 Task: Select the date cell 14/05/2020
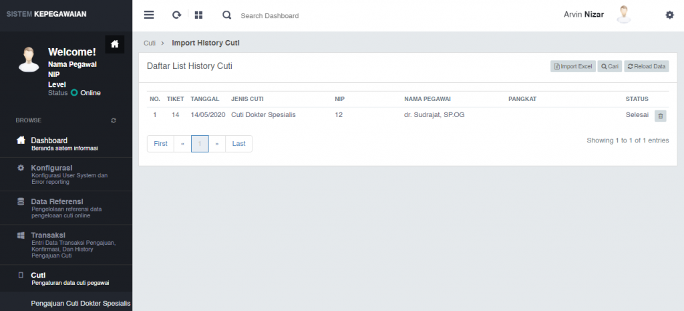tap(208, 115)
